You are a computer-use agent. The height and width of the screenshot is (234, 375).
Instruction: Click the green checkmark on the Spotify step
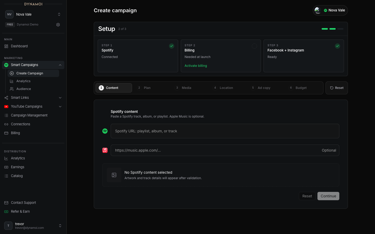click(x=172, y=46)
